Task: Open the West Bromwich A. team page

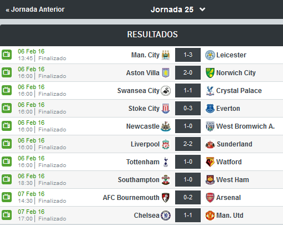Action: click(245, 126)
